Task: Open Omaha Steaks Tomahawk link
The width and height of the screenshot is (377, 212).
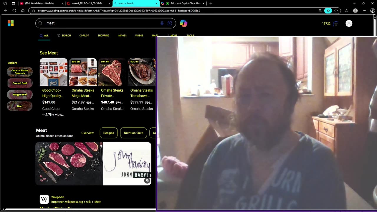Action: (142, 93)
